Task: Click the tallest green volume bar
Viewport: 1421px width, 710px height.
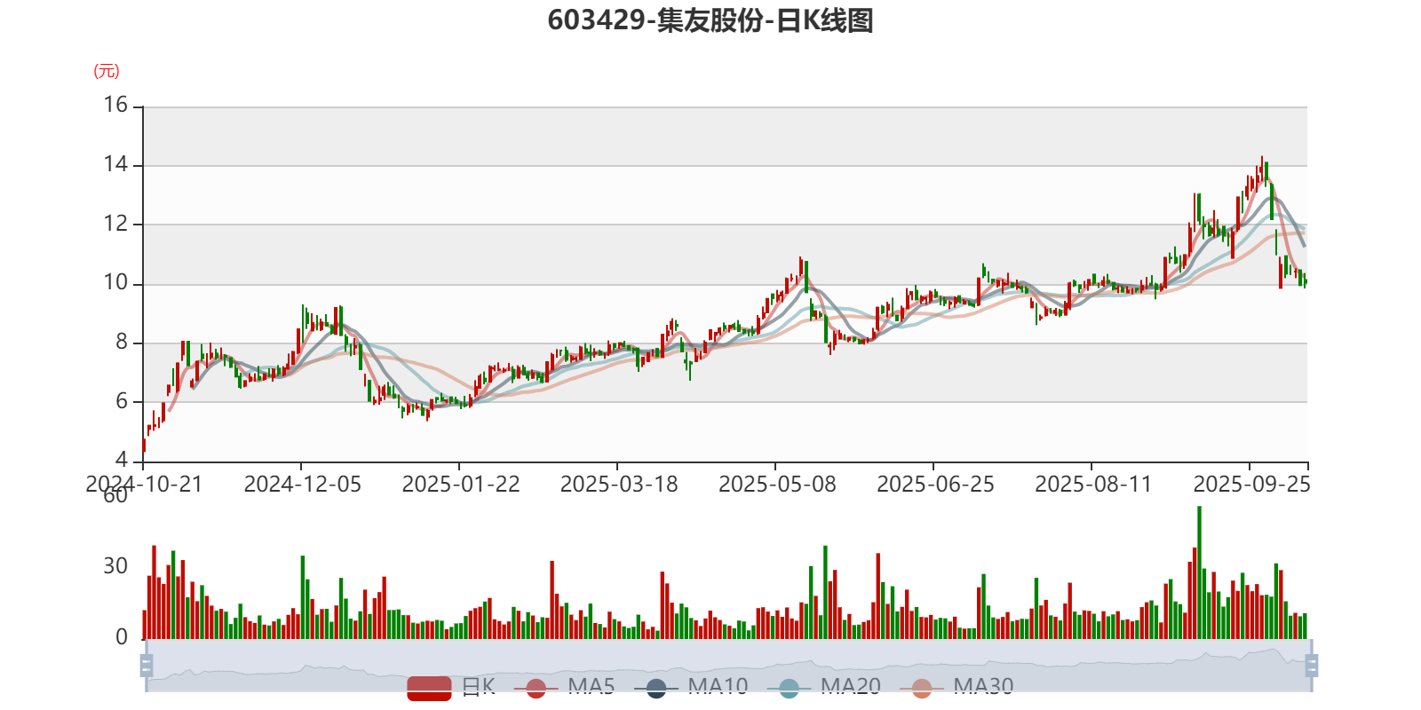Action: pyautogui.click(x=1199, y=572)
